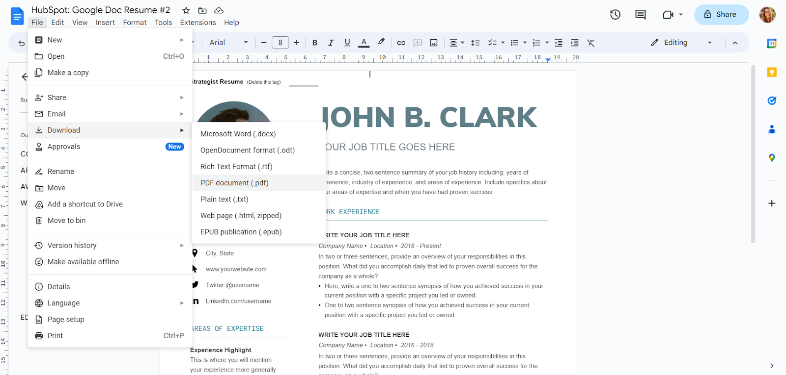Insert a link with the link icon

tap(401, 43)
